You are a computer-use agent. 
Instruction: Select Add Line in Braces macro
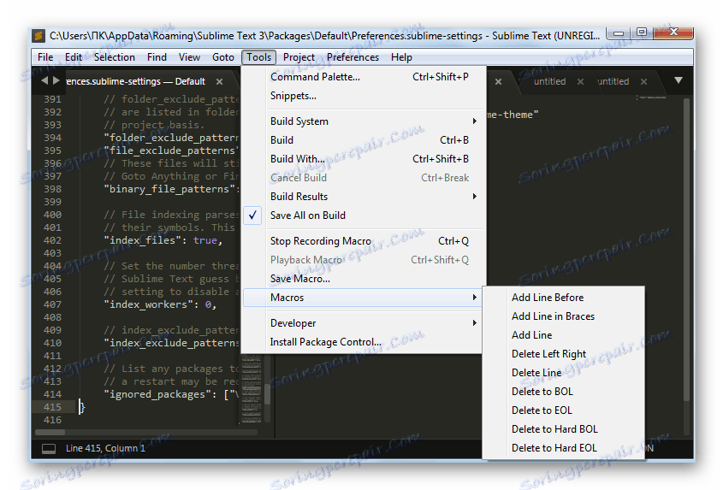pos(564,316)
